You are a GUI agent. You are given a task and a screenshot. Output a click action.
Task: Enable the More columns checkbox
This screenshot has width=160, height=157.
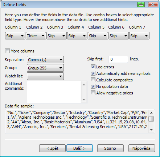[7, 51]
